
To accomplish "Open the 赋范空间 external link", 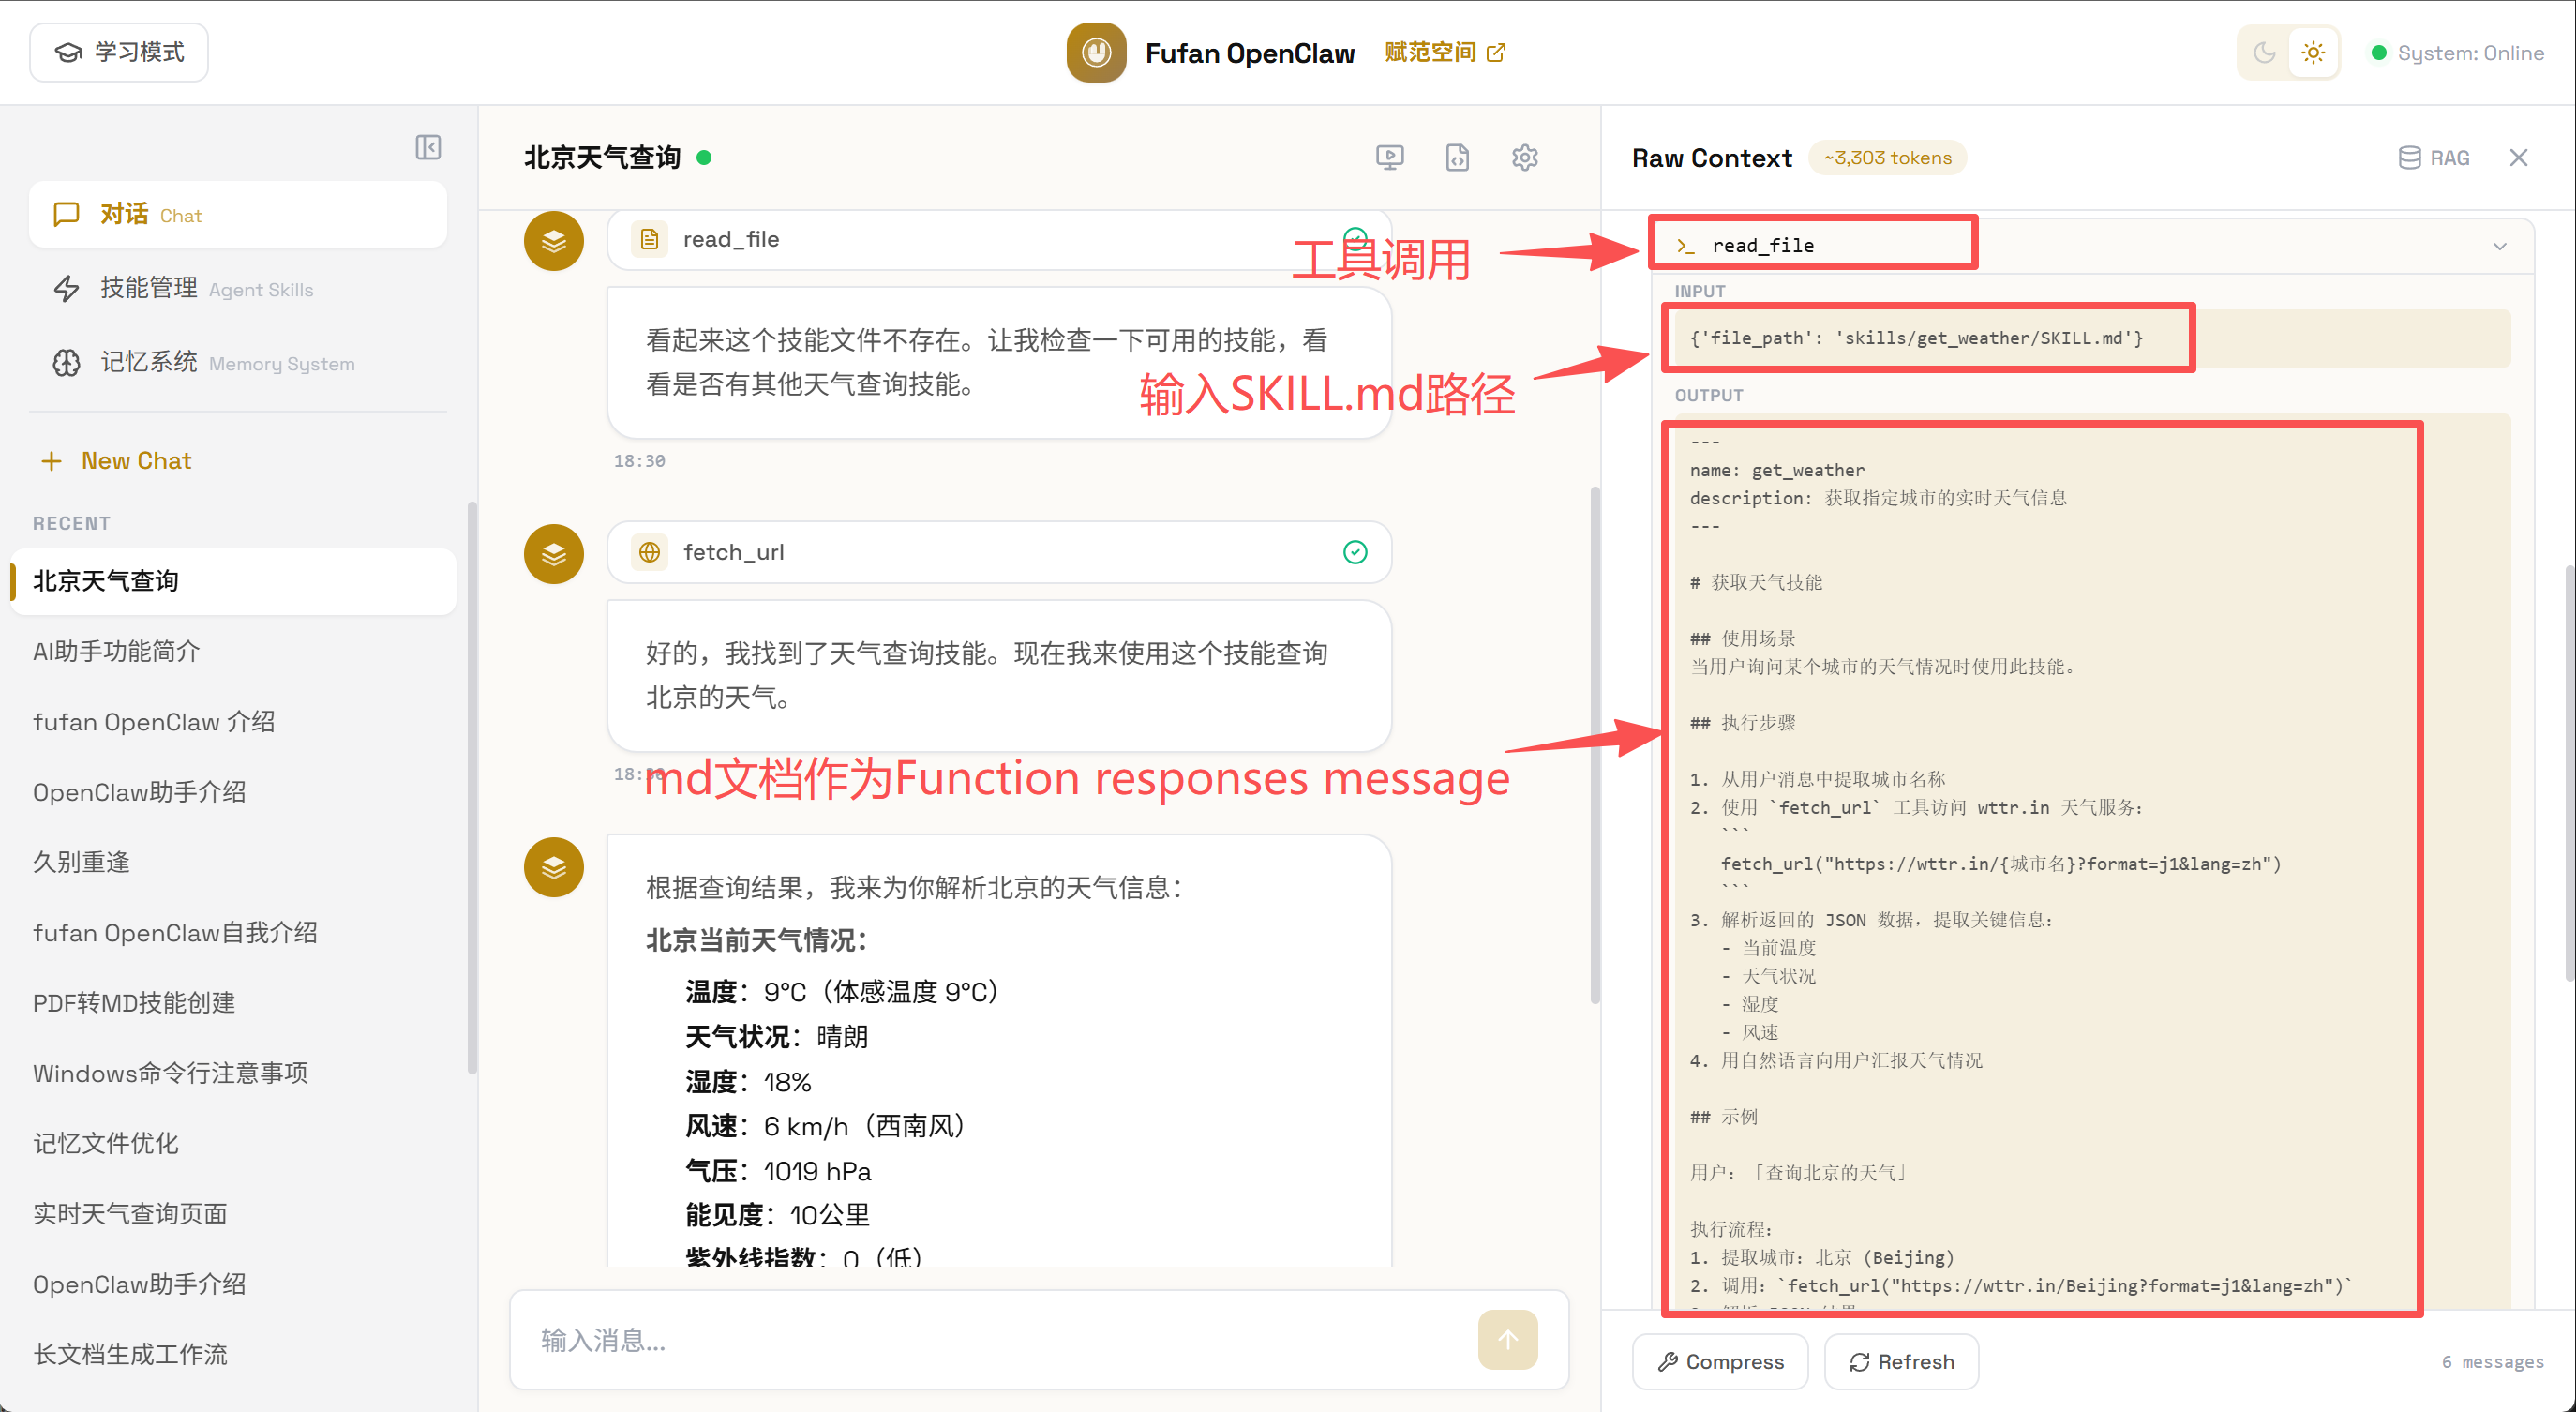I will (1445, 52).
